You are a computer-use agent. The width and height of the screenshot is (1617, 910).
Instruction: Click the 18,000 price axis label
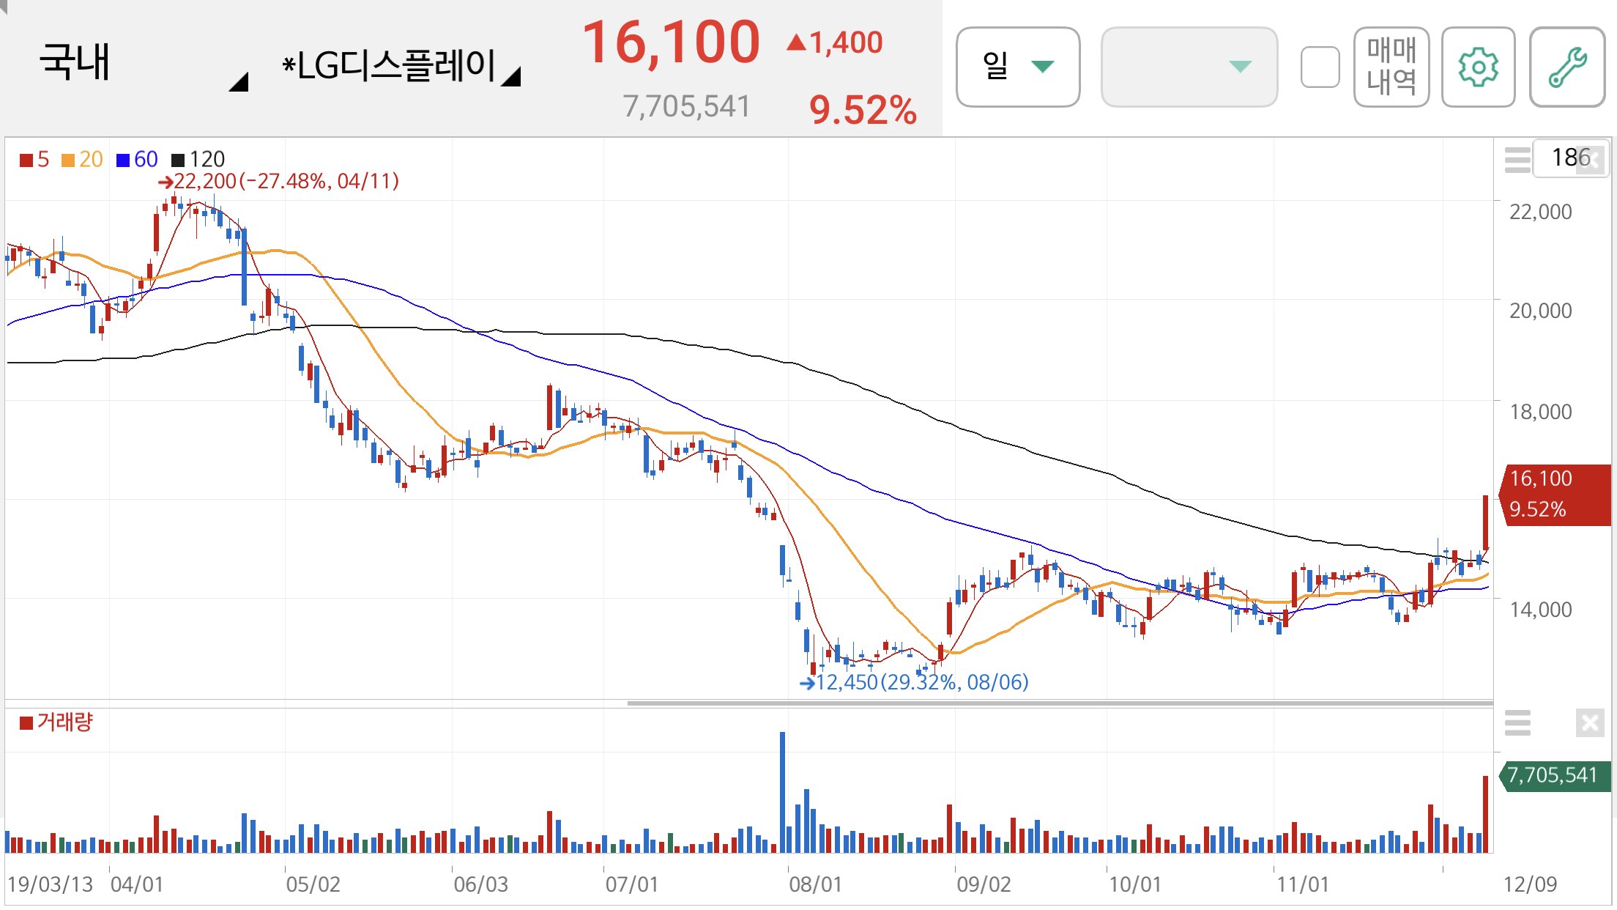[x=1540, y=413]
